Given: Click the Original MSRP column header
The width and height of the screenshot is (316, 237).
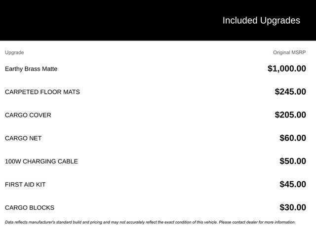Looking at the screenshot, I should click(x=289, y=52).
